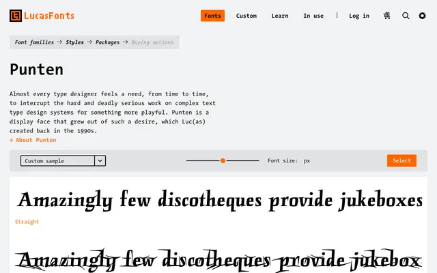Click the Straight style label

(x=27, y=222)
